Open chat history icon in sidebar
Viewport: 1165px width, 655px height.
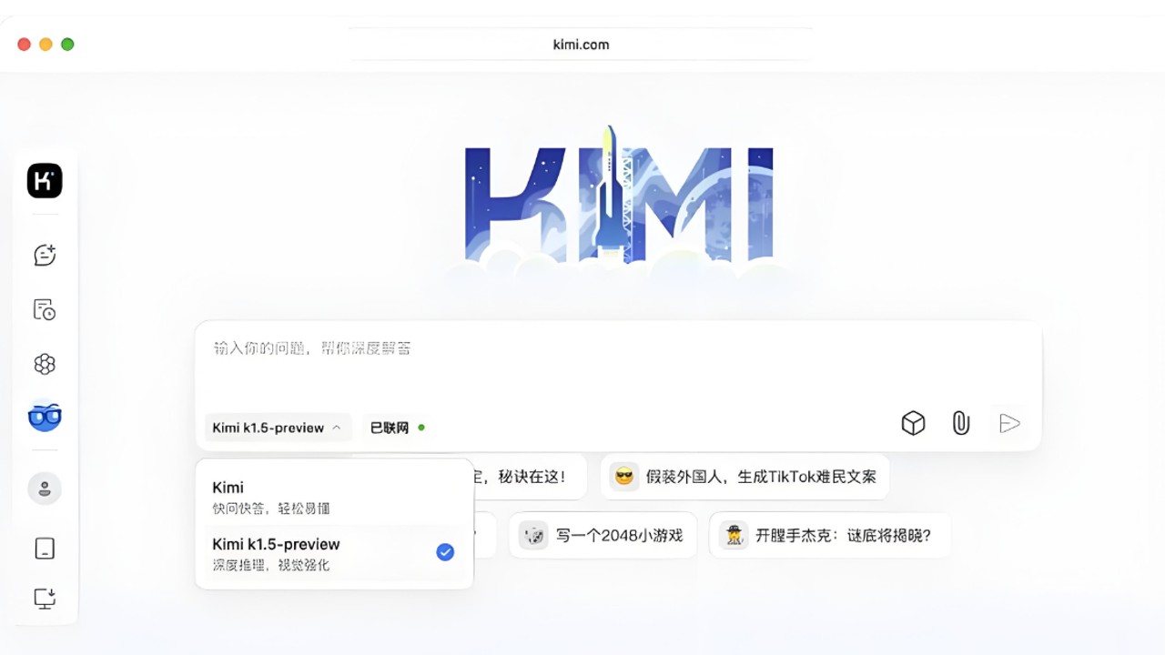tap(45, 309)
